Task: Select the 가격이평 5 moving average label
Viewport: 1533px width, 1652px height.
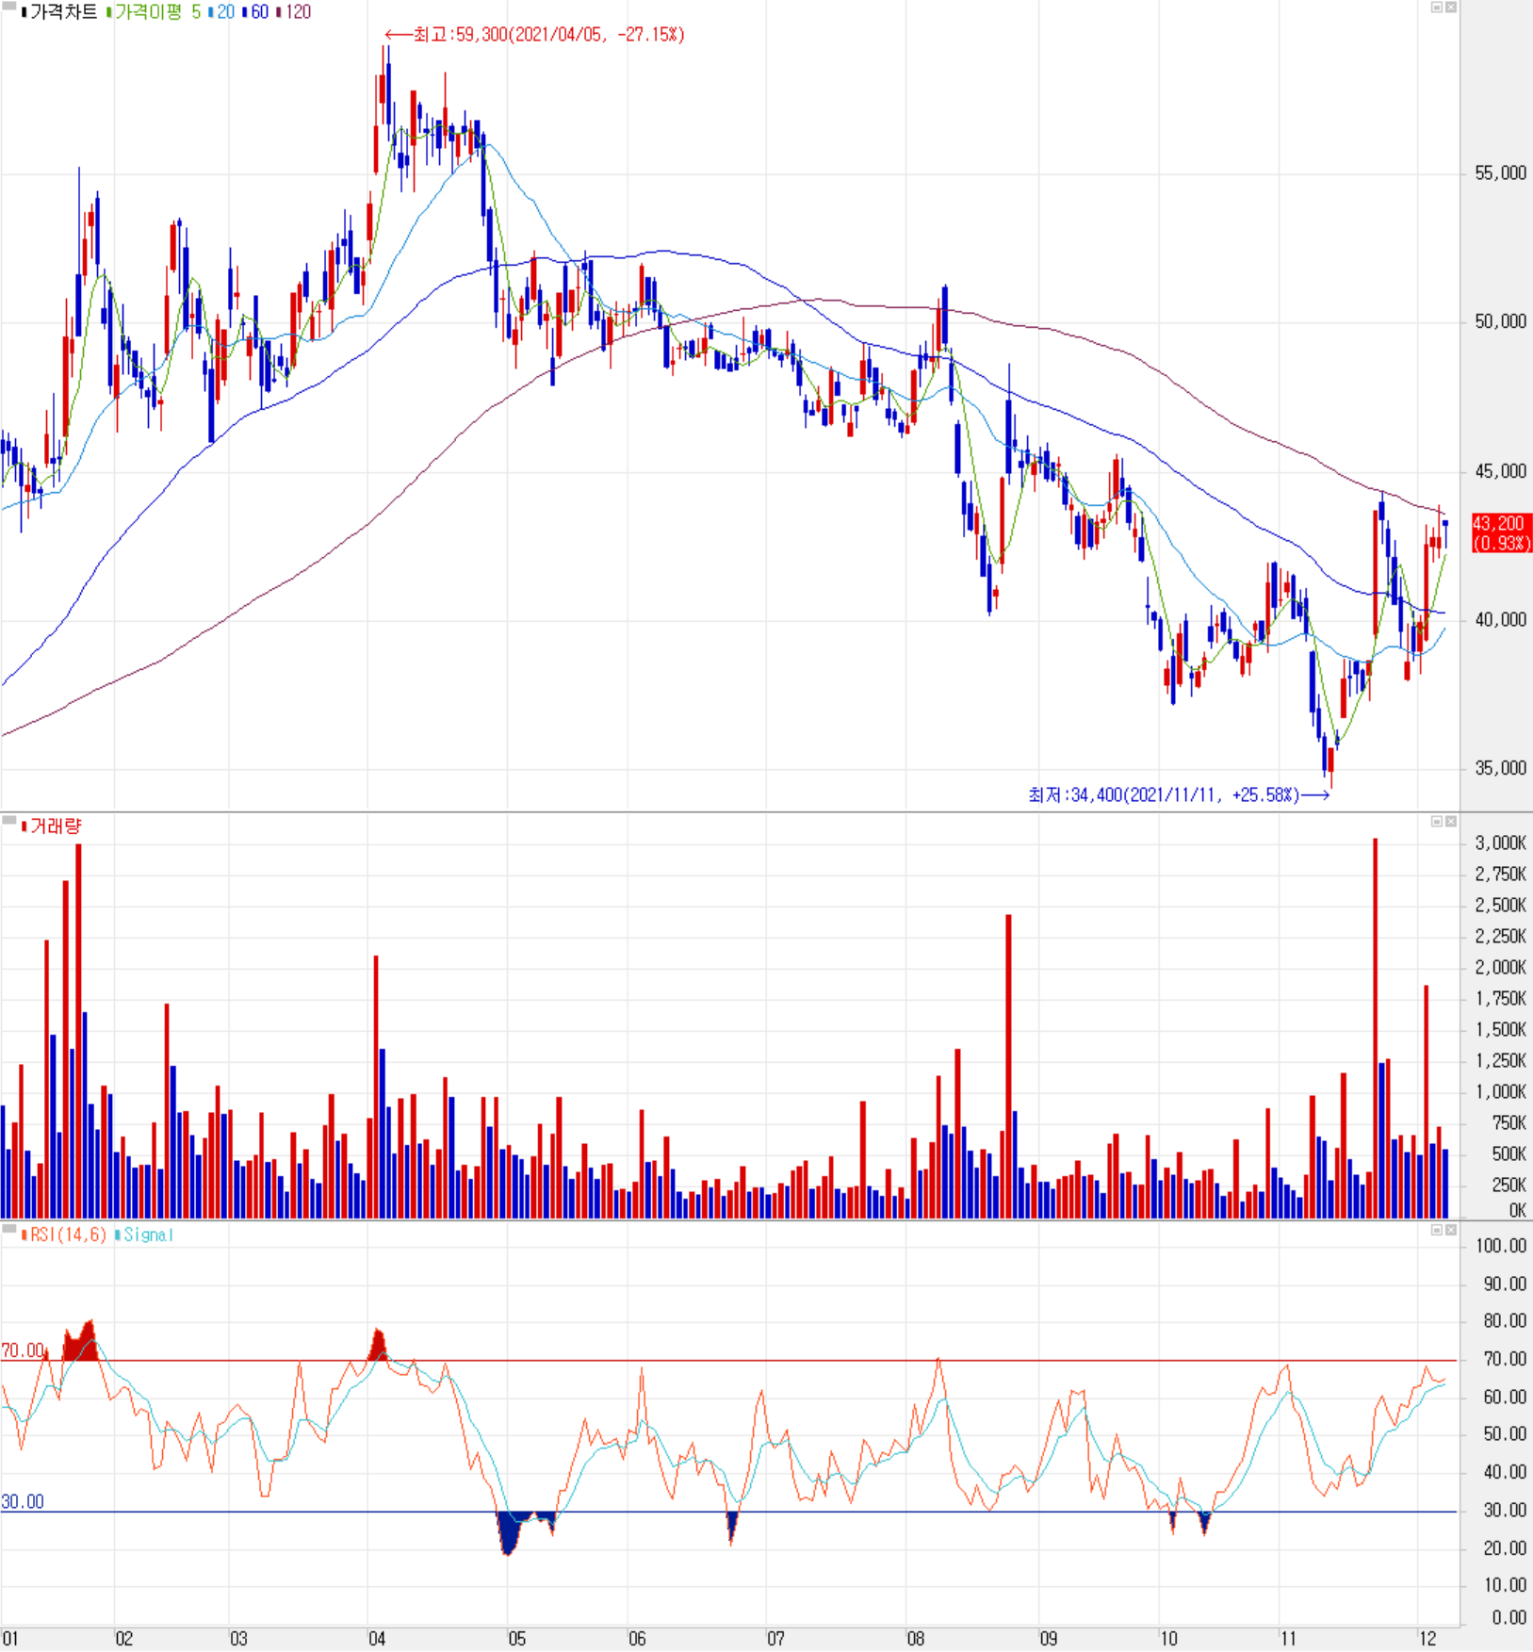Action: [157, 12]
